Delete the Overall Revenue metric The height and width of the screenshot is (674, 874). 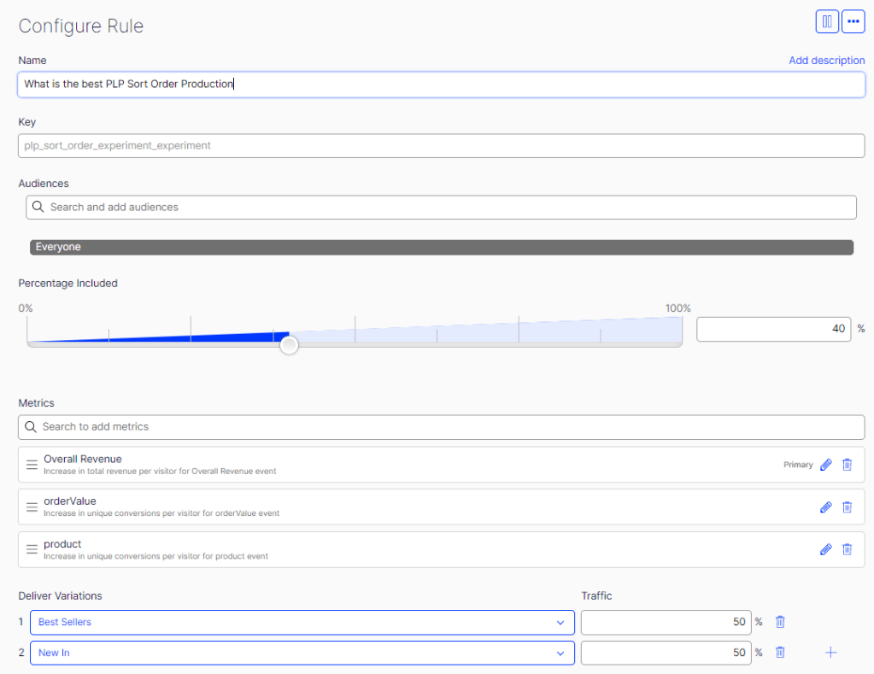(847, 465)
